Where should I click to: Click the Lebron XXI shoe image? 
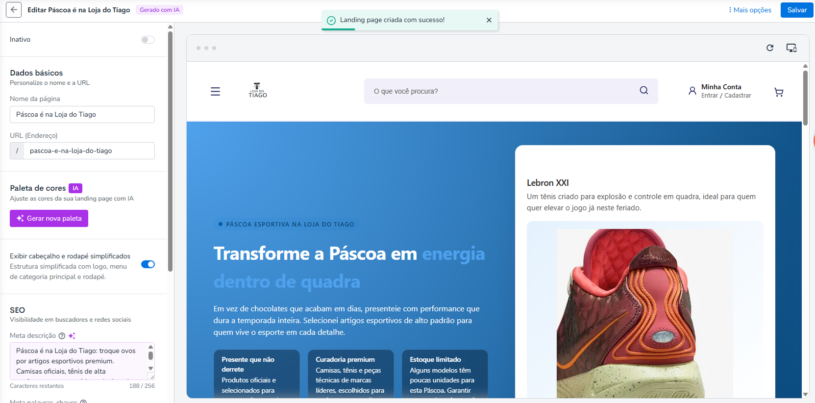coord(645,313)
